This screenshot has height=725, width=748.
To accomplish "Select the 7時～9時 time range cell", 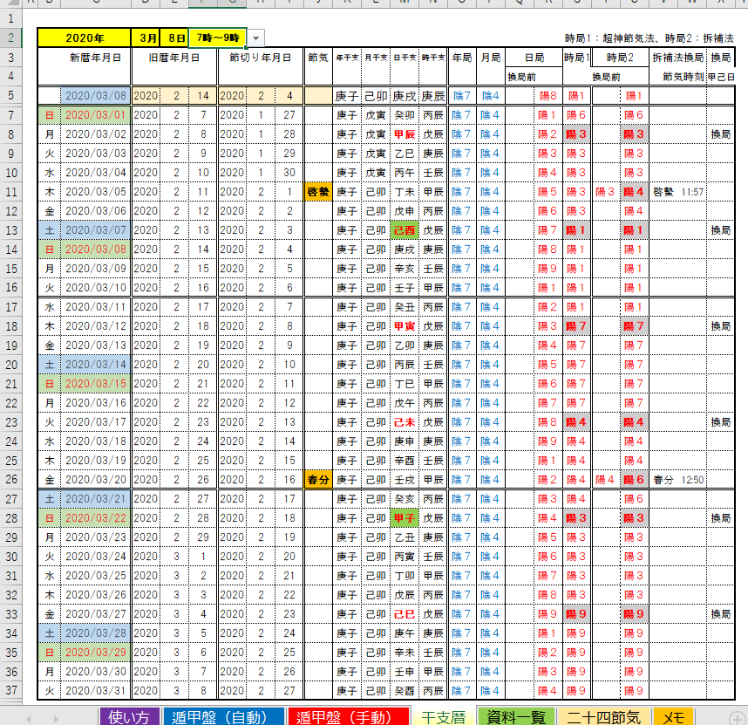I will pyautogui.click(x=218, y=38).
